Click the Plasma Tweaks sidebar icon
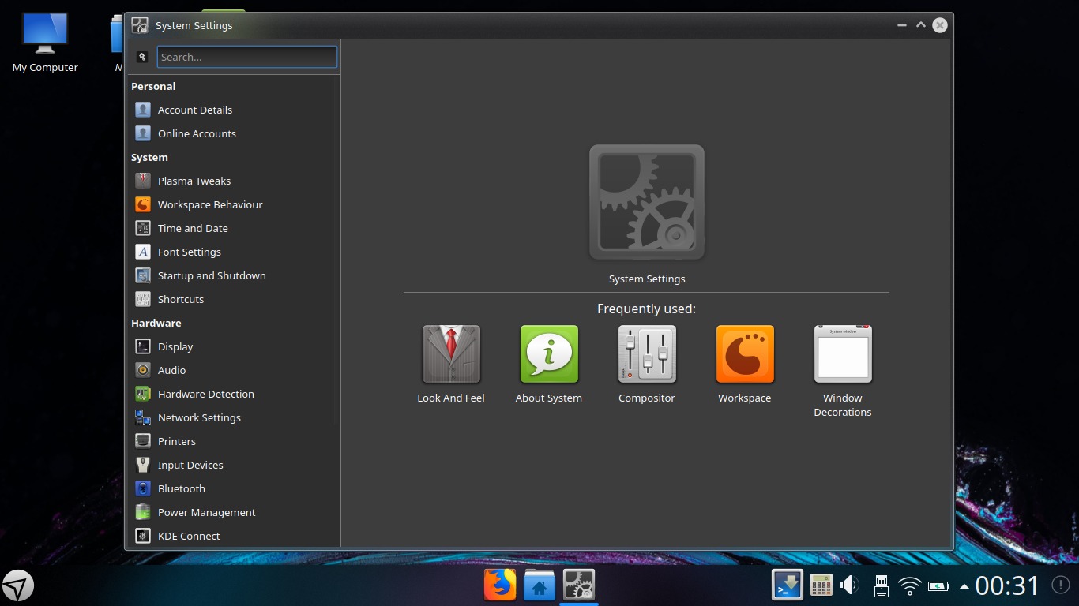1079x606 pixels. (143, 181)
